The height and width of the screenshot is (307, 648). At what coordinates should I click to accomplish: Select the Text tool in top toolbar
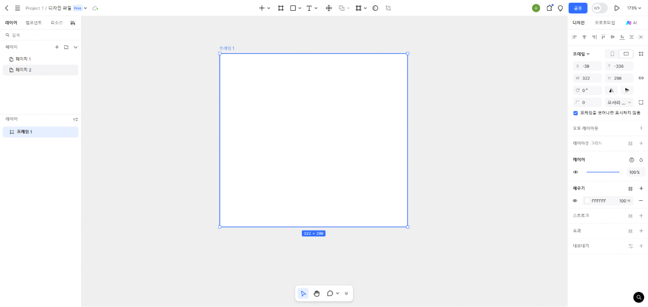309,8
